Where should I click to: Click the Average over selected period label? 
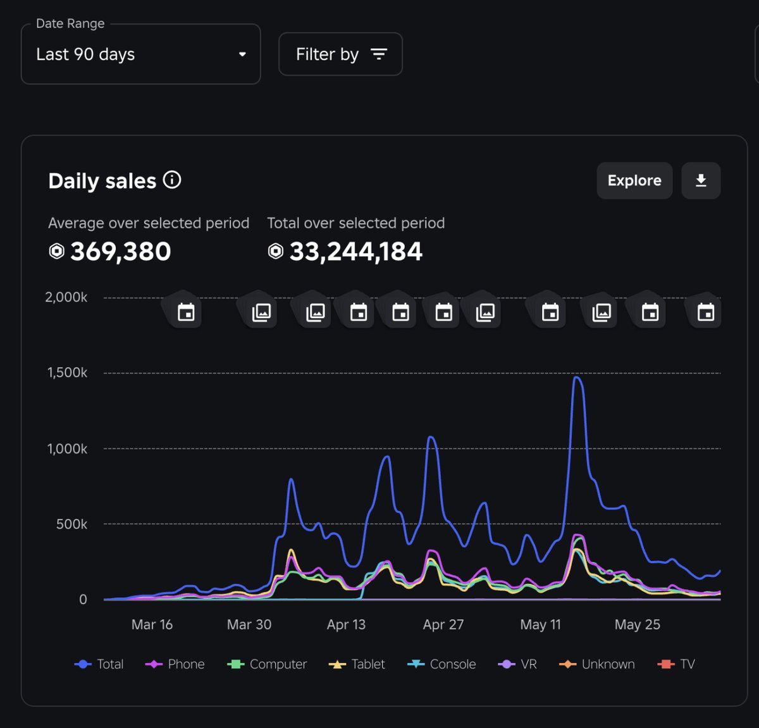coord(149,223)
